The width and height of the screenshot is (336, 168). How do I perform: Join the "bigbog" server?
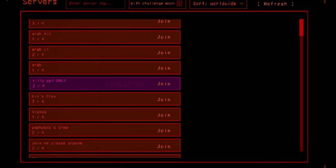[x=164, y=115]
